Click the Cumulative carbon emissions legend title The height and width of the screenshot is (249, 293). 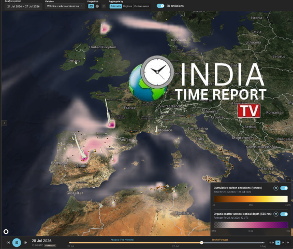238,188
